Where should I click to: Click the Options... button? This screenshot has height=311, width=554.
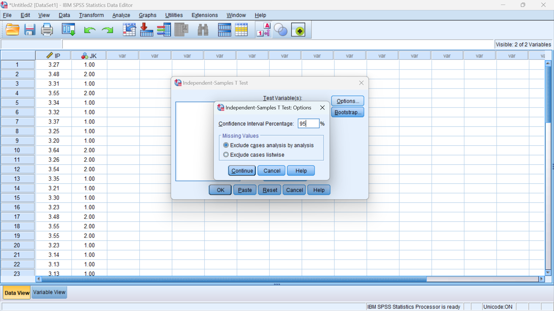coord(348,101)
